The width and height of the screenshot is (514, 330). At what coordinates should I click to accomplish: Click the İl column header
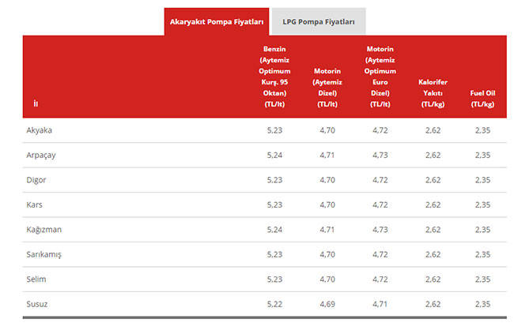coord(36,104)
